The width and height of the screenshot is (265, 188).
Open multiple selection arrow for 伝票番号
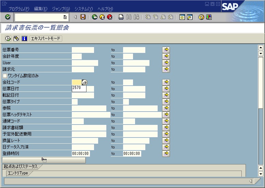166,50
